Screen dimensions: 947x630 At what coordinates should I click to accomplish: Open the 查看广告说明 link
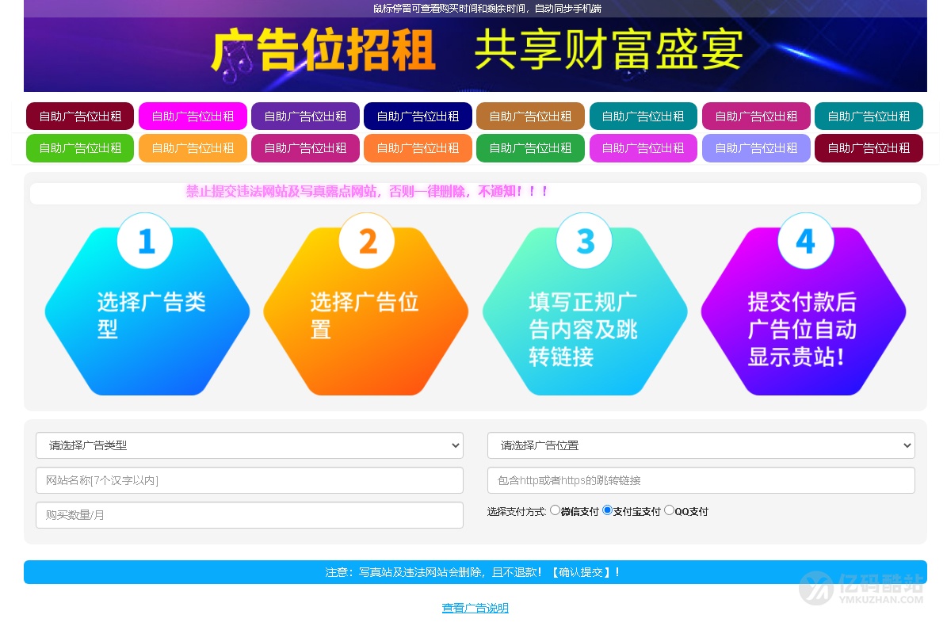(x=475, y=607)
